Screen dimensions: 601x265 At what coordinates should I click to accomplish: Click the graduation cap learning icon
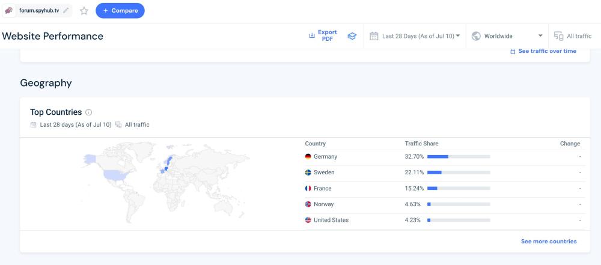coord(352,36)
